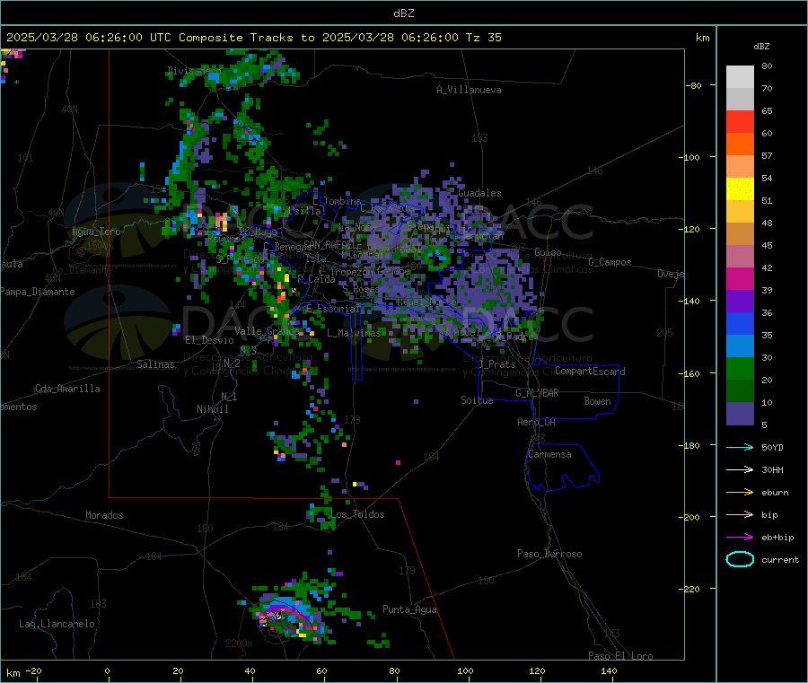Click the 'SAN_RAFAEL' map label
Viewport: 808px width, 683px height.
[x=329, y=244]
